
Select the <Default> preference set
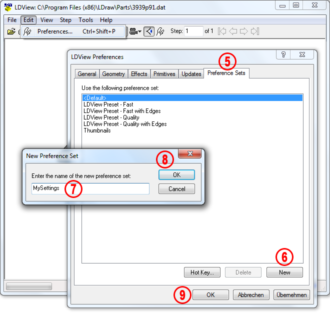coord(192,98)
